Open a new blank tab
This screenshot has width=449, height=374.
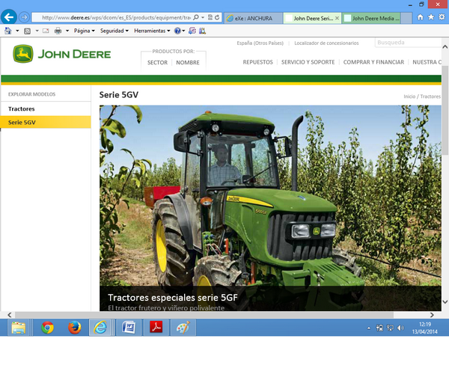point(406,18)
